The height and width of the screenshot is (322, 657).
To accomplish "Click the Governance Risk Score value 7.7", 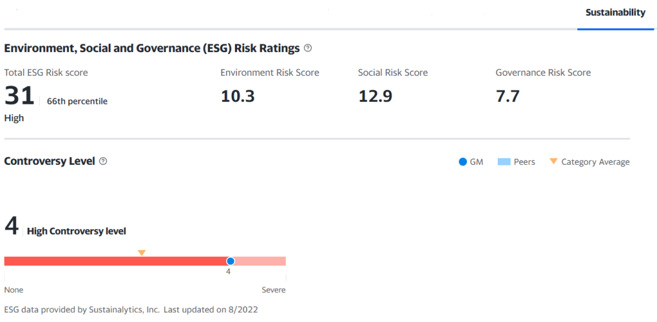I will point(507,96).
